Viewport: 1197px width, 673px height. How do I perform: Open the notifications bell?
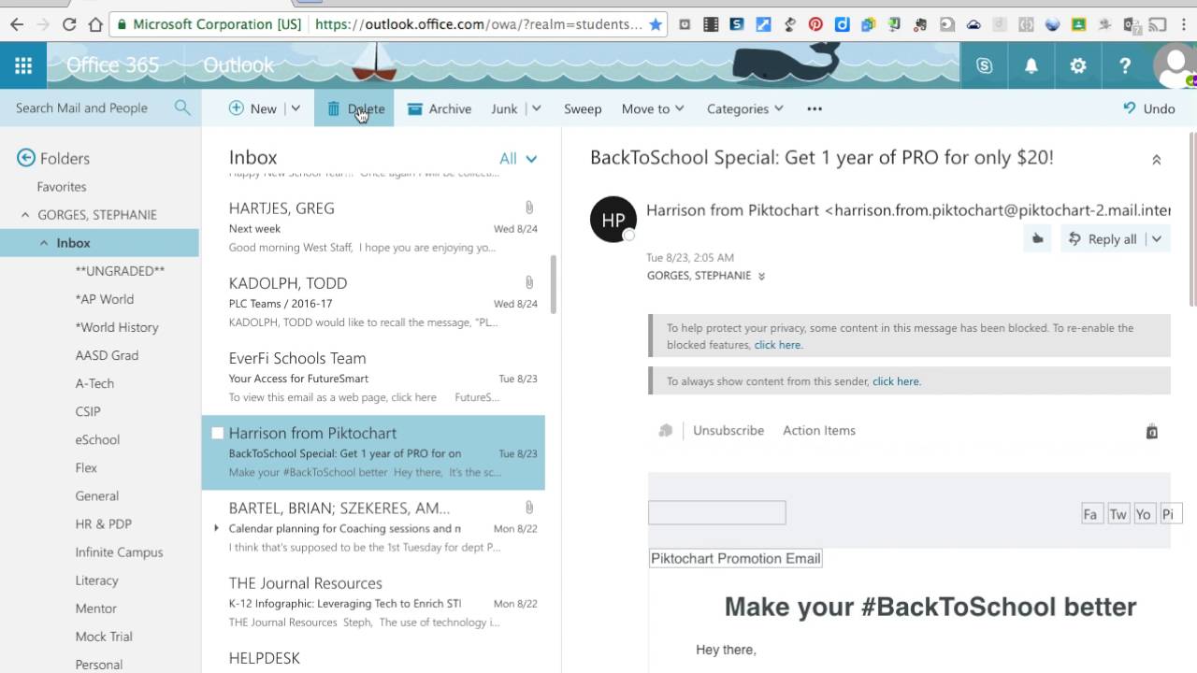pyautogui.click(x=1031, y=65)
